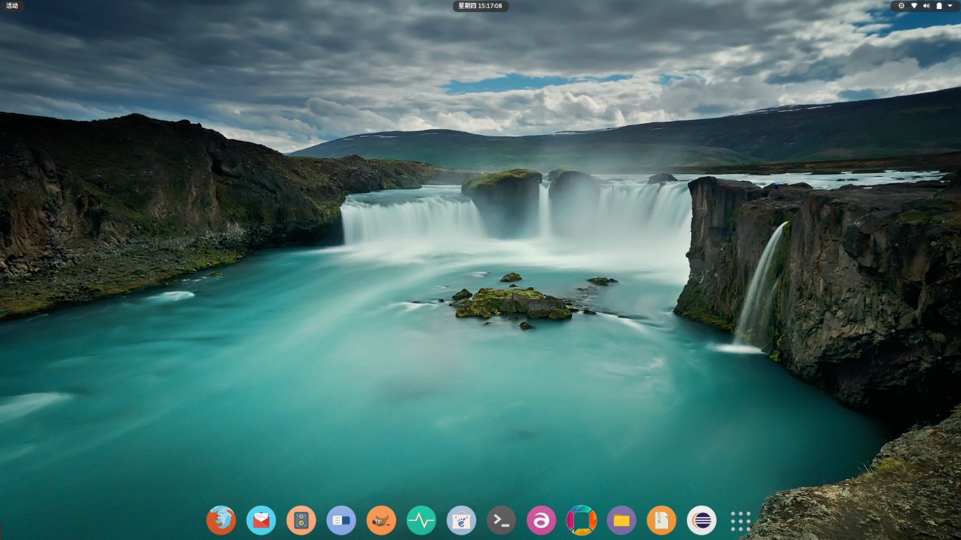Screen dimensions: 961x540
Task: Open the pink swirl app icon
Action: pyautogui.click(x=541, y=520)
